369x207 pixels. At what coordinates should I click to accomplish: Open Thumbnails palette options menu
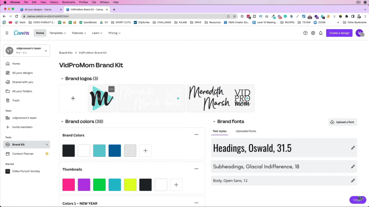tap(196, 169)
